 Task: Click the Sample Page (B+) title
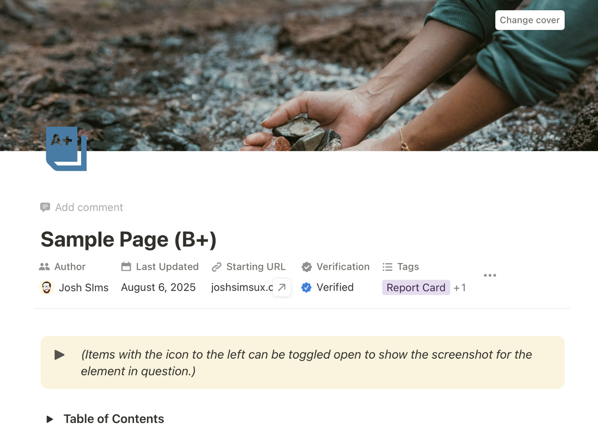pos(128,239)
